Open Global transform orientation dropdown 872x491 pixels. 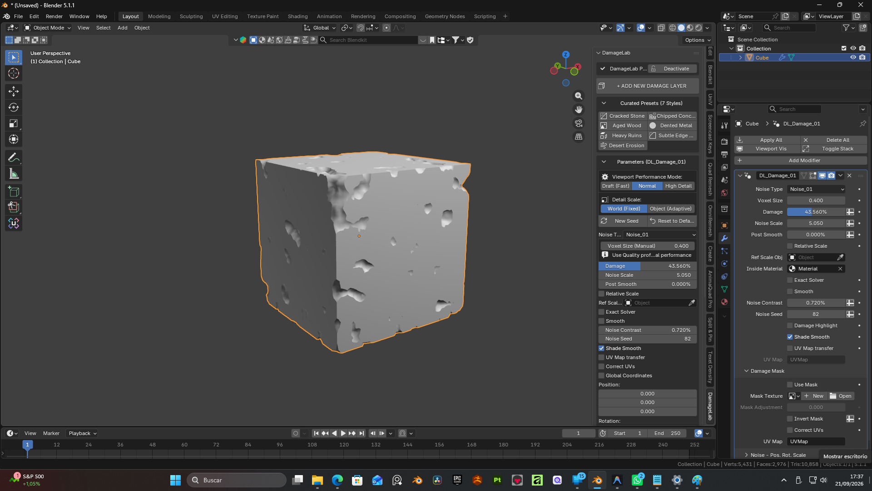pyautogui.click(x=320, y=28)
